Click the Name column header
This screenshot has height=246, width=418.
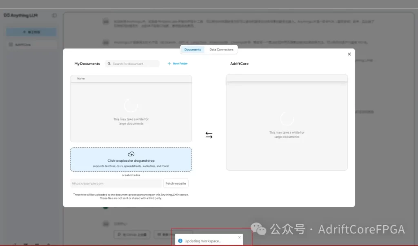[x=81, y=79]
